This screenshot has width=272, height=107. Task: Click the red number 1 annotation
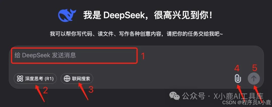tap(143, 56)
